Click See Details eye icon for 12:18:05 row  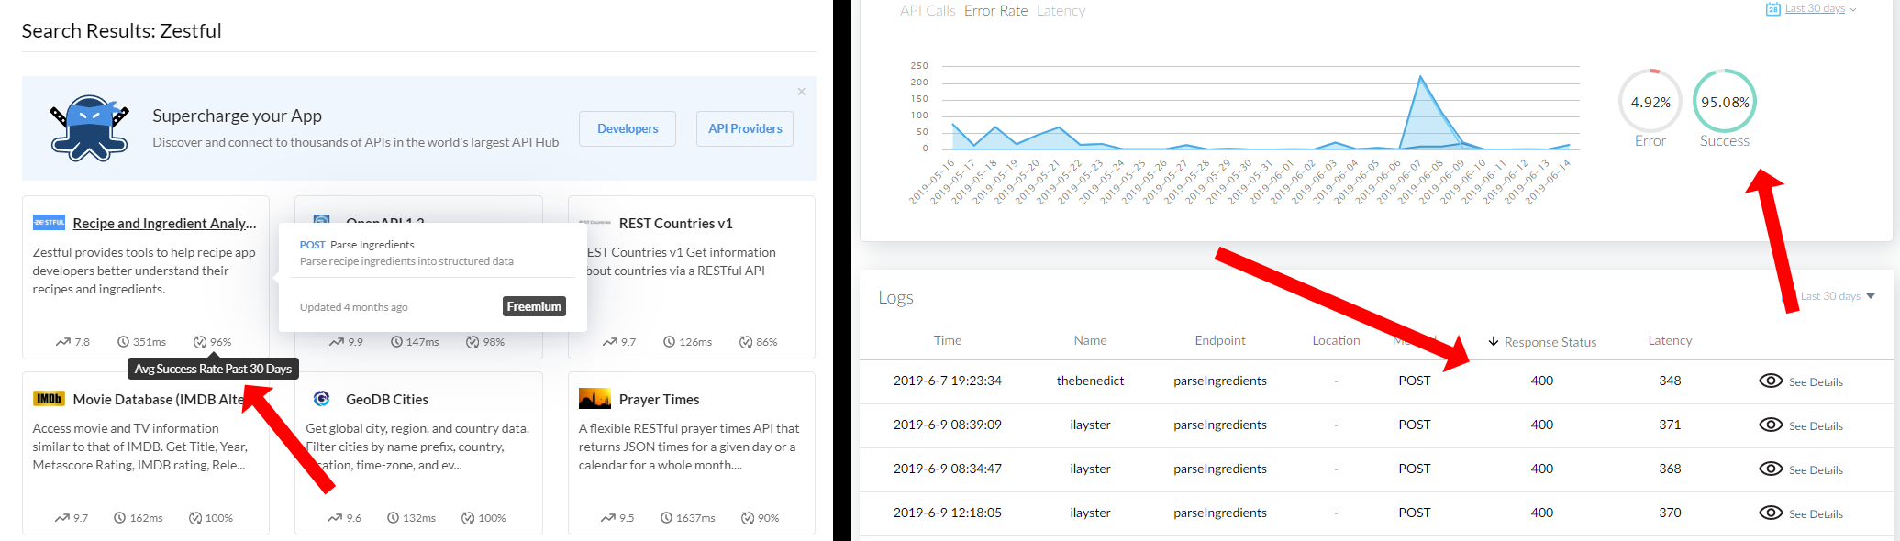tap(1771, 513)
